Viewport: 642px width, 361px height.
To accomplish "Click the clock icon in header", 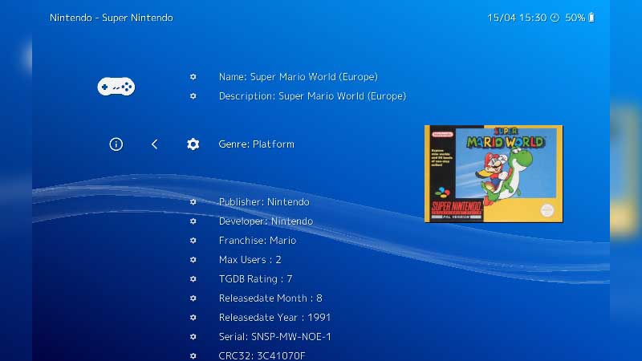I will point(555,18).
